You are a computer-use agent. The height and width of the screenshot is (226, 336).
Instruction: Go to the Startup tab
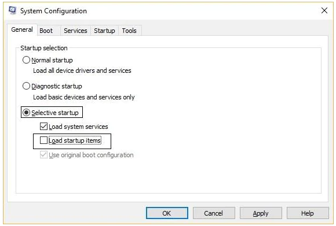104,31
